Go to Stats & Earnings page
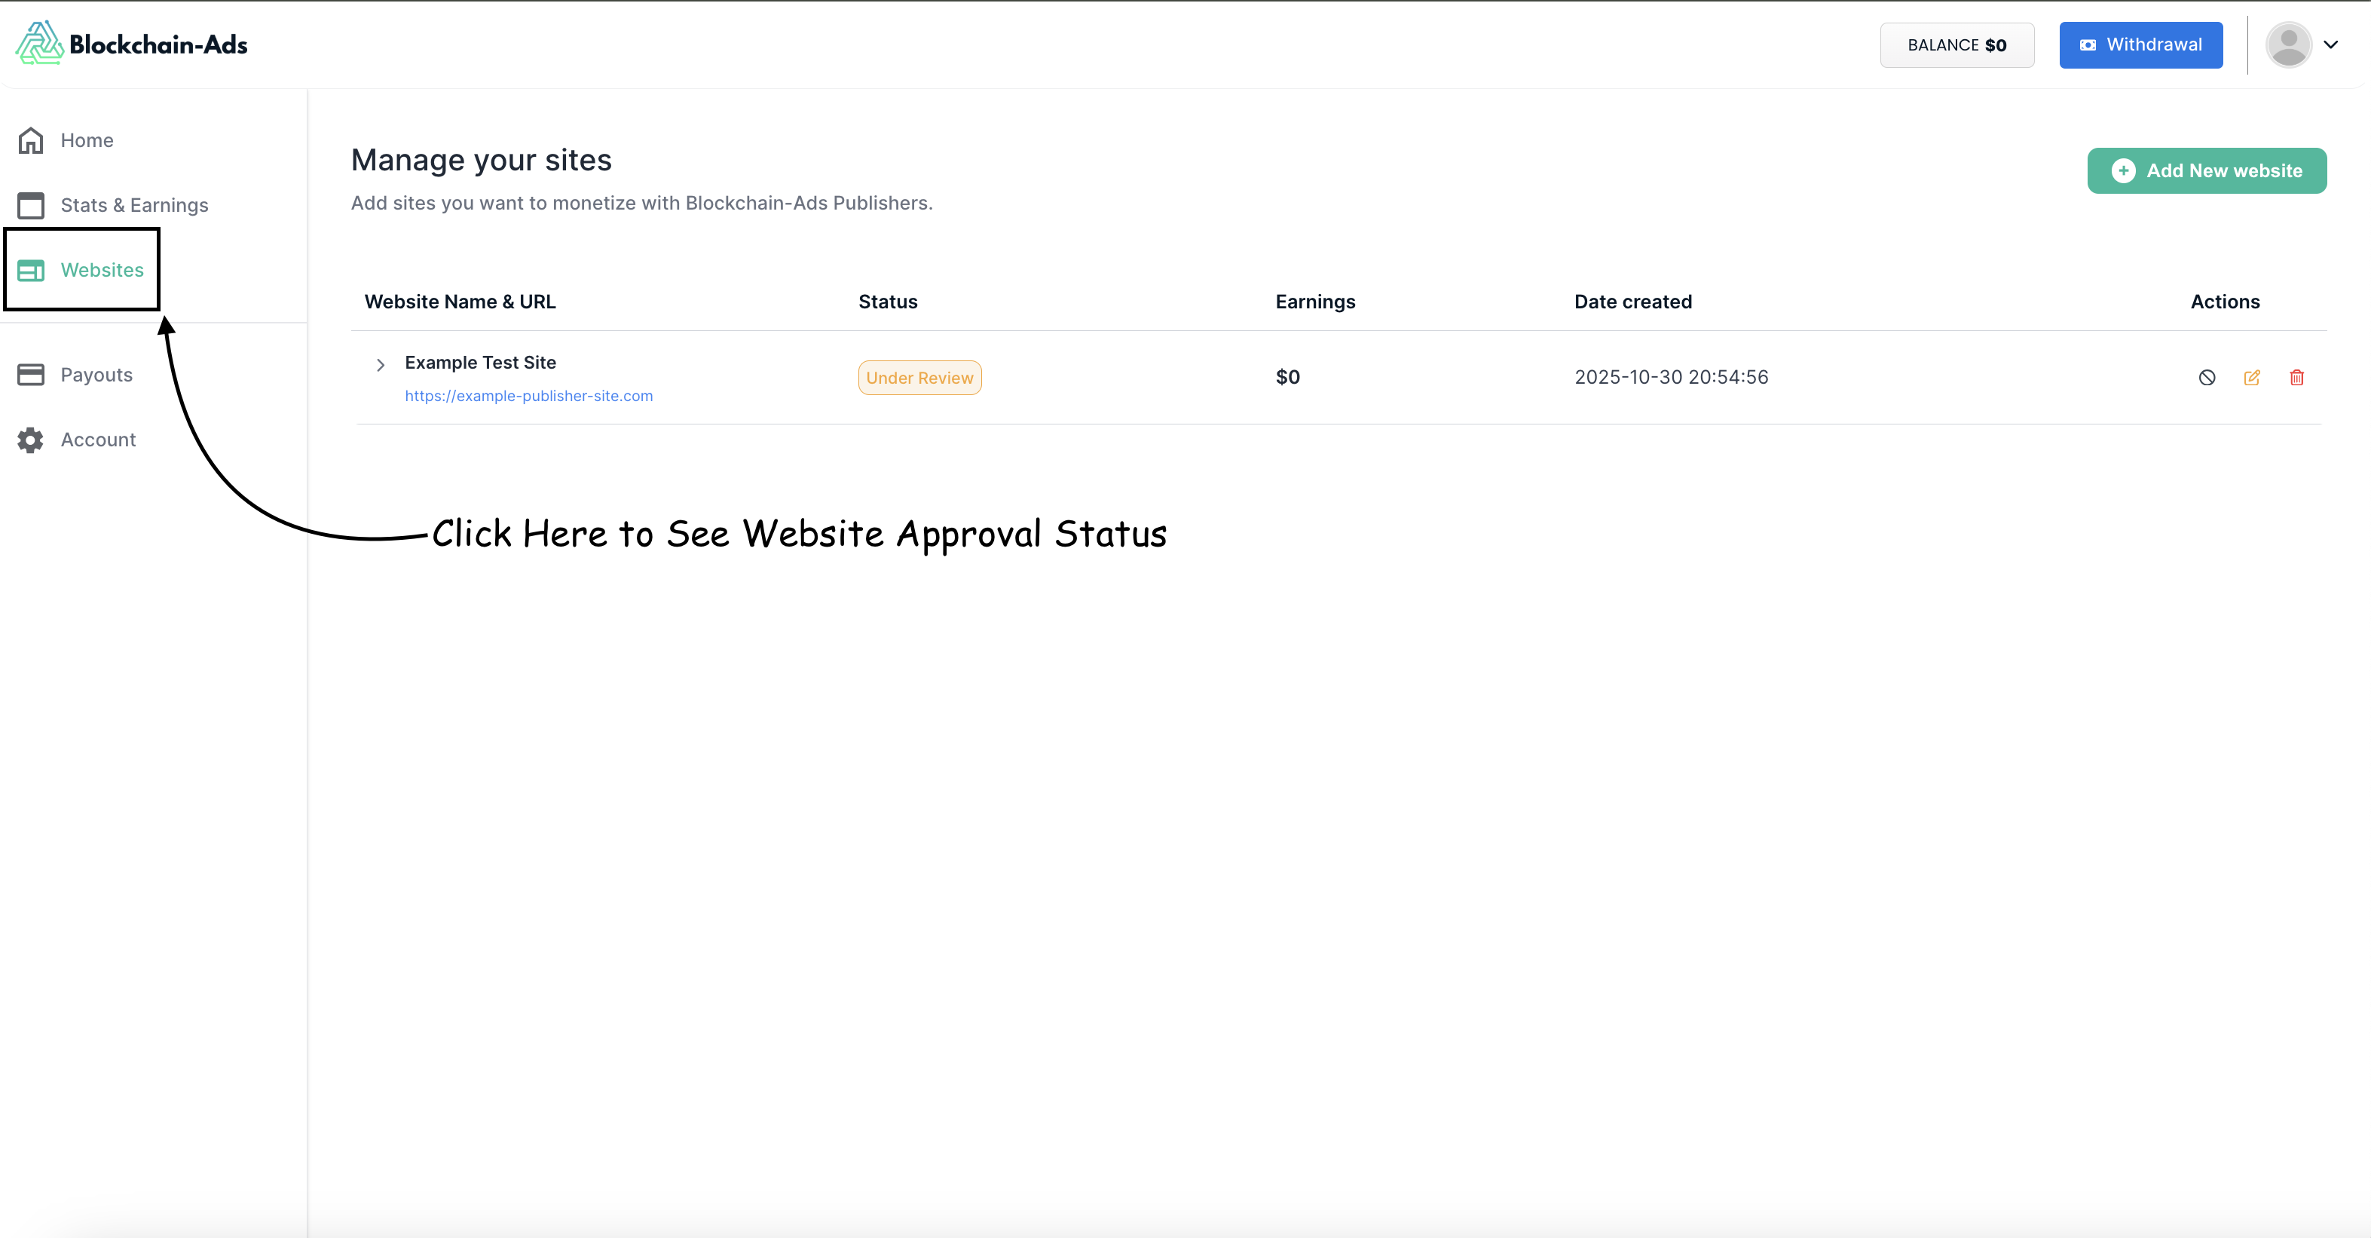 click(x=134, y=204)
